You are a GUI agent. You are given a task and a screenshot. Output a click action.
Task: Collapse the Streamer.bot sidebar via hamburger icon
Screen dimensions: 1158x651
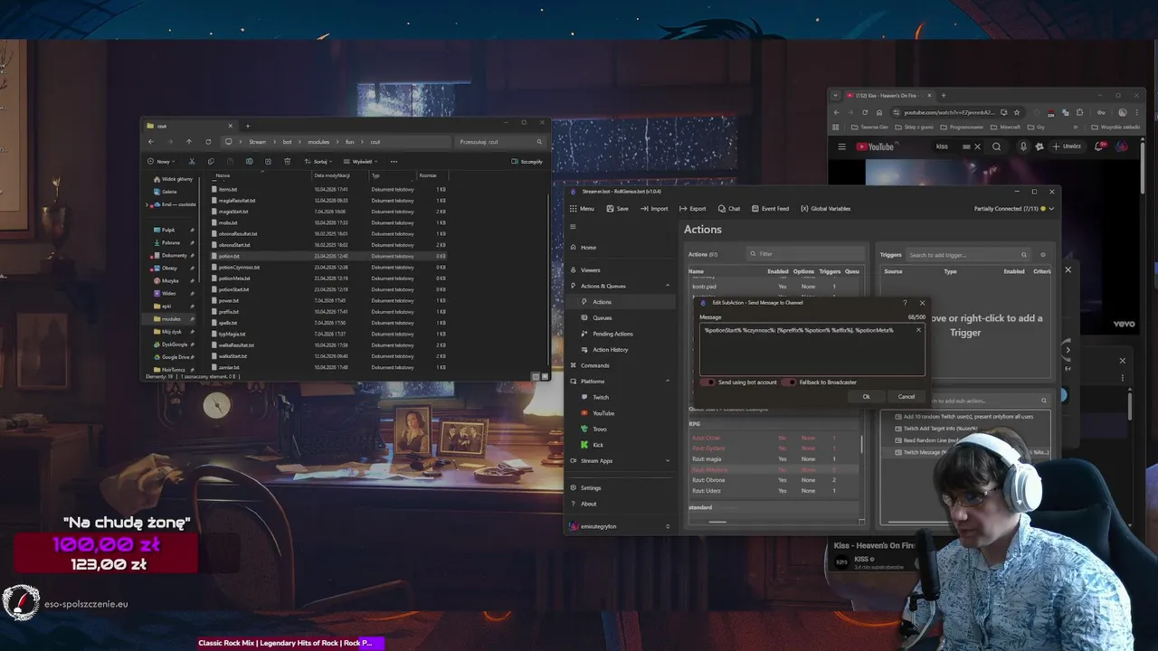[x=573, y=227]
